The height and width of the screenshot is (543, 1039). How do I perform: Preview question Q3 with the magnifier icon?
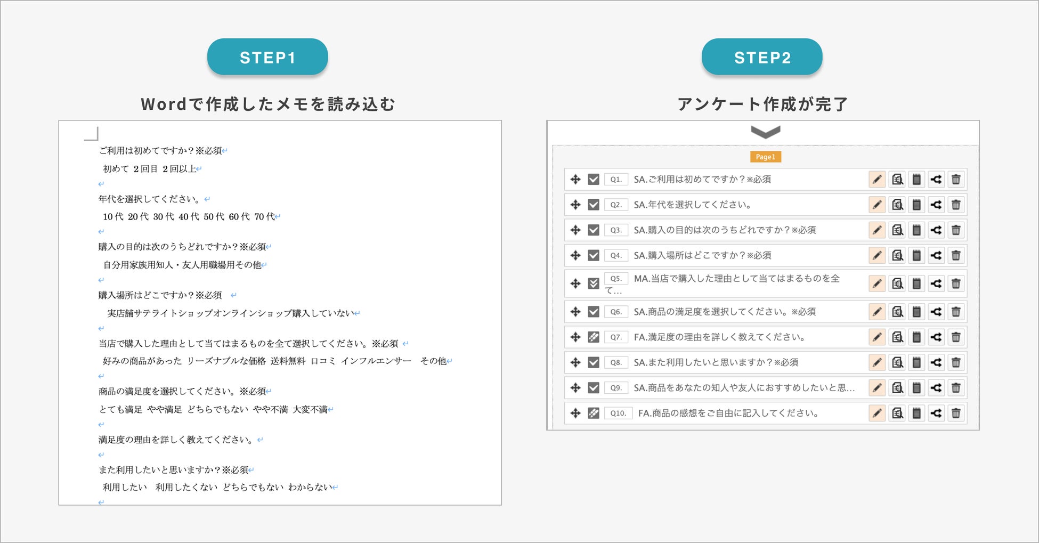pyautogui.click(x=897, y=230)
